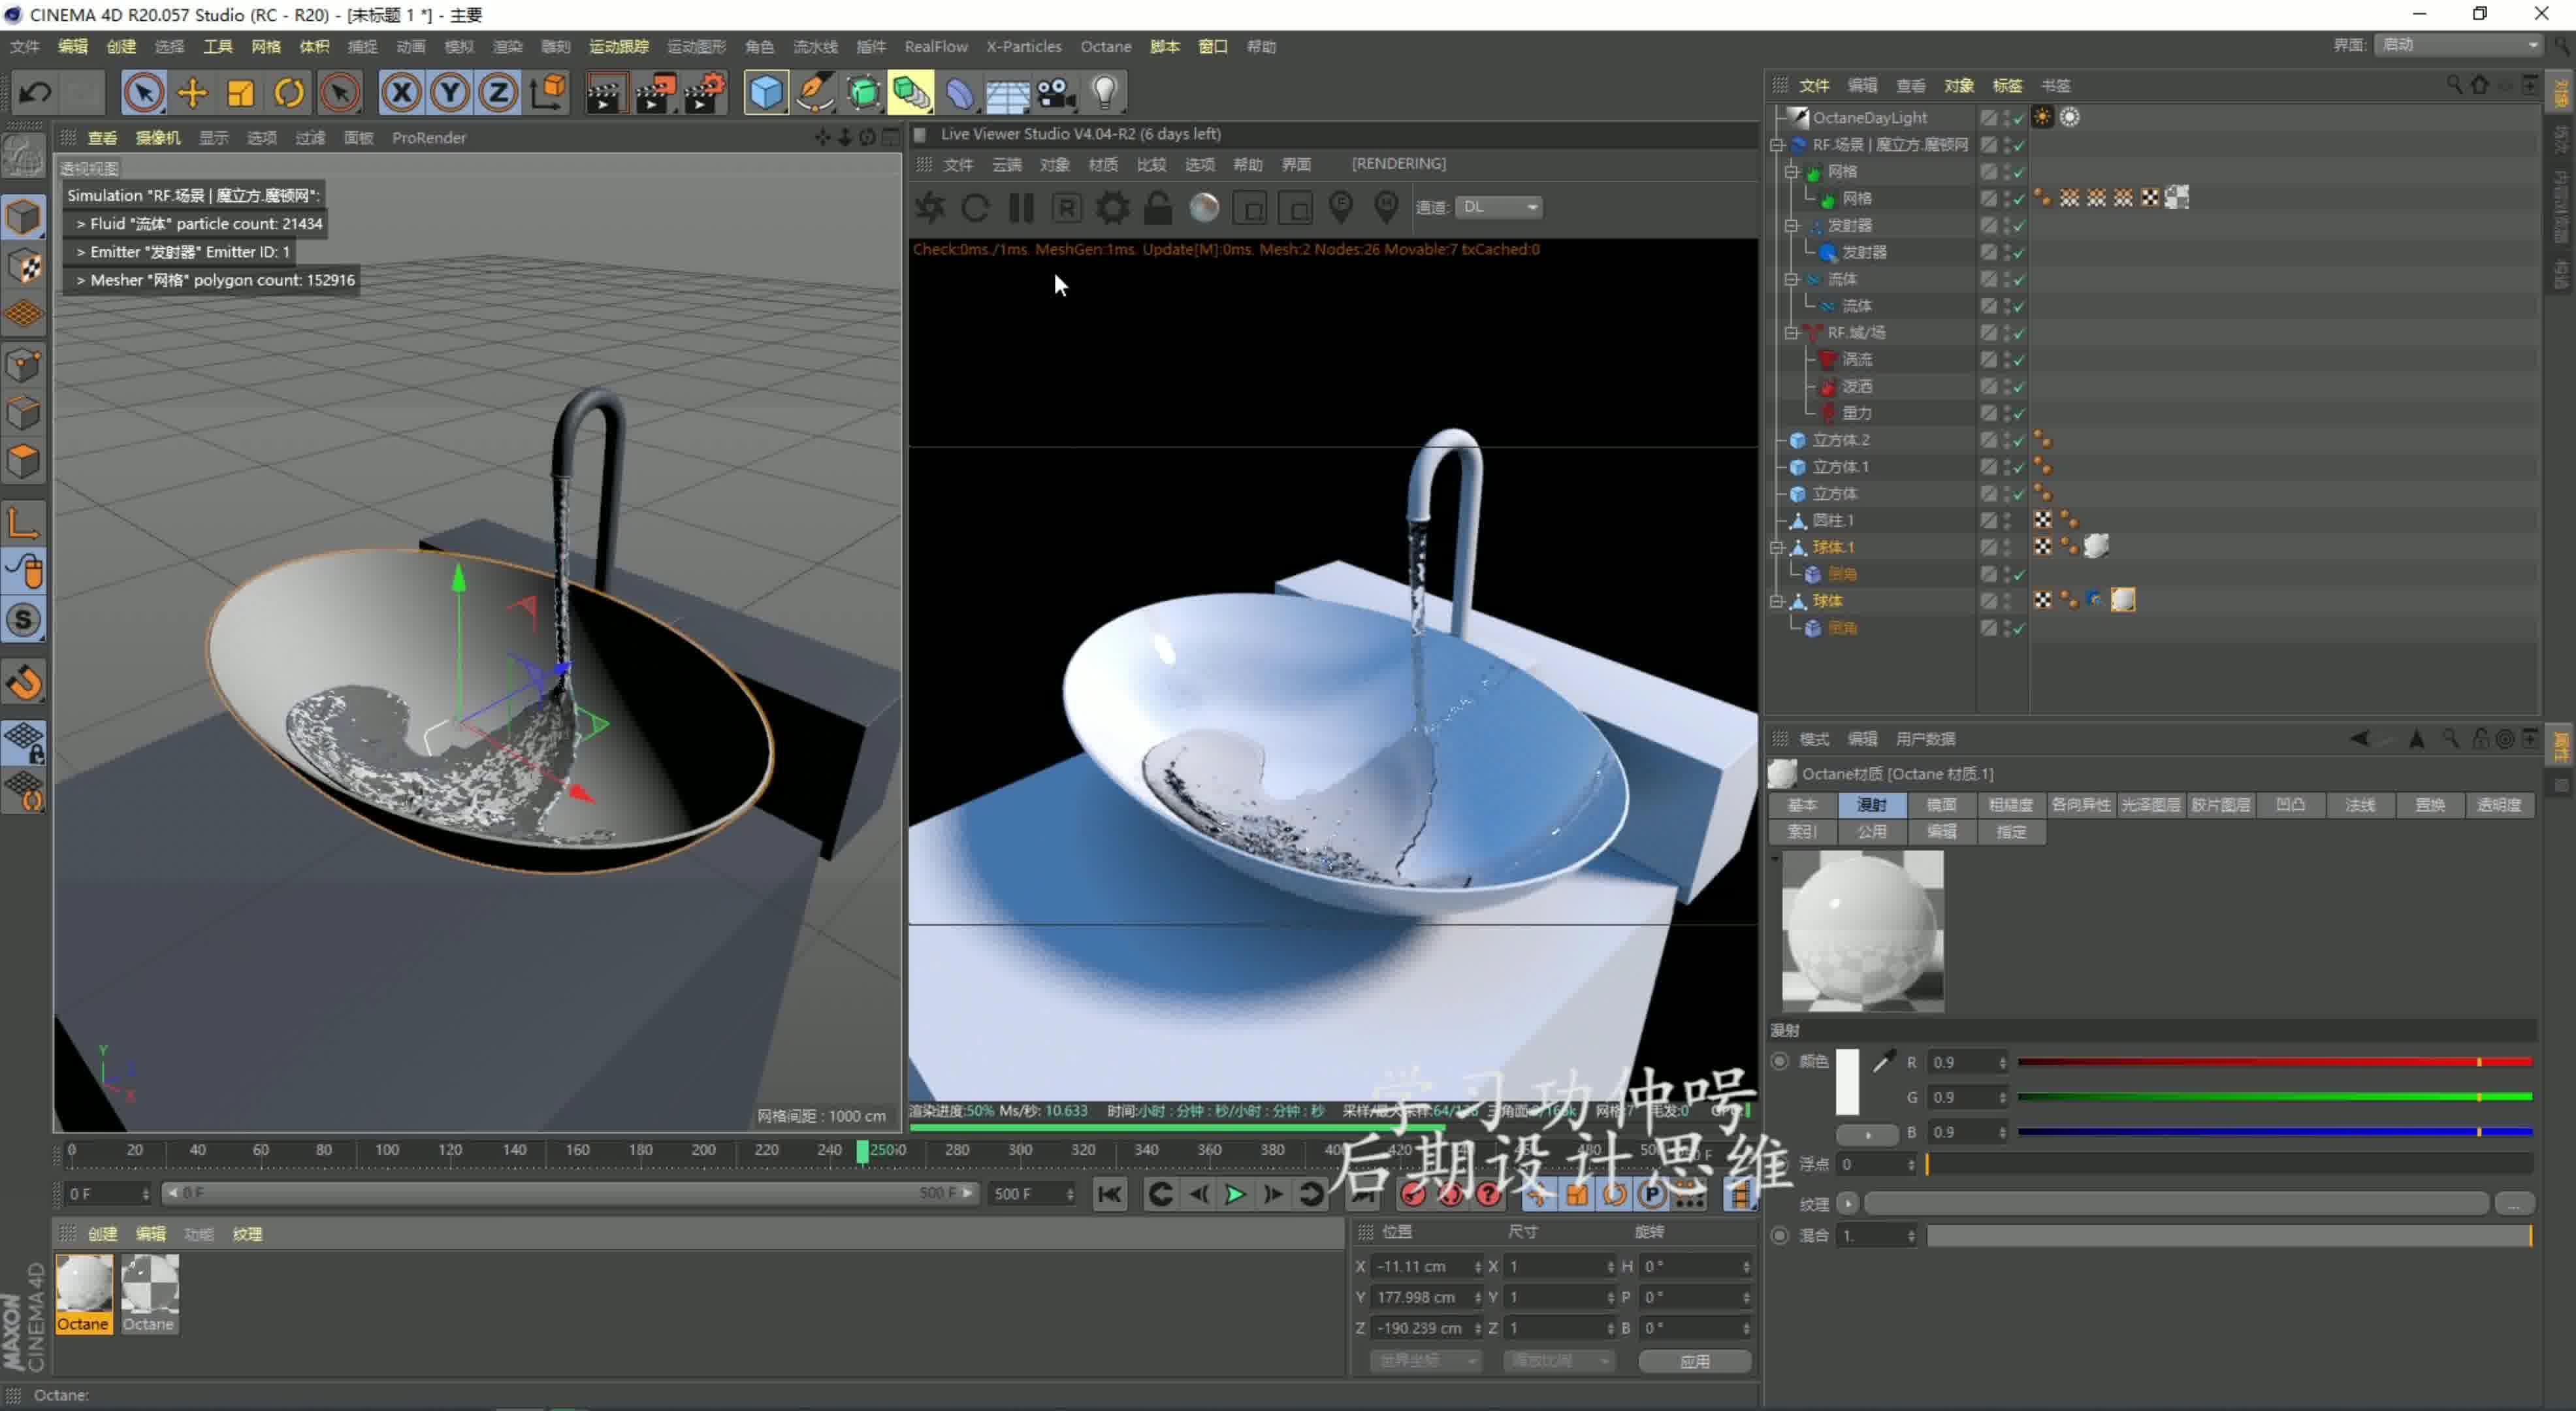Select the 颜色 radio button
This screenshot has width=2576, height=1411.
(x=1780, y=1061)
